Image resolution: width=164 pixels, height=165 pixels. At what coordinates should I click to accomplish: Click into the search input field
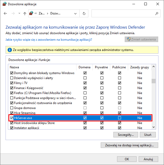(123, 13)
